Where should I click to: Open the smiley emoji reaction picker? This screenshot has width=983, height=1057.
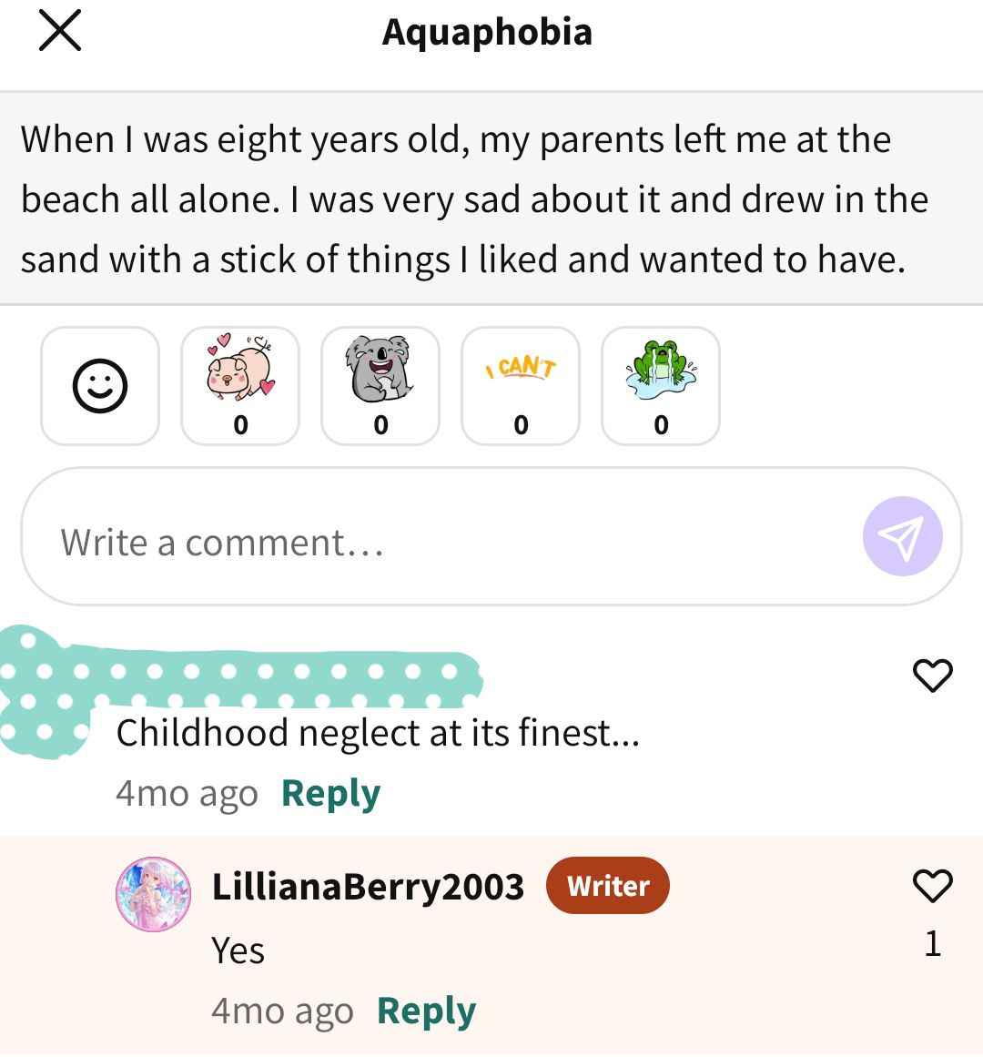coord(100,386)
